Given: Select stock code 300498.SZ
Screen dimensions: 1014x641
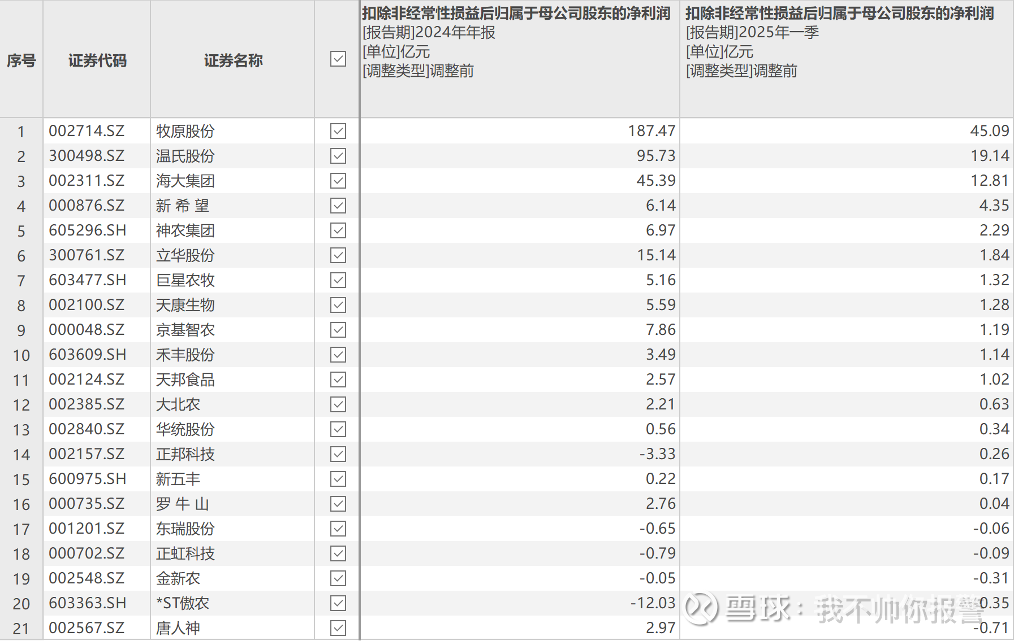Looking at the screenshot, I should coord(87,156).
